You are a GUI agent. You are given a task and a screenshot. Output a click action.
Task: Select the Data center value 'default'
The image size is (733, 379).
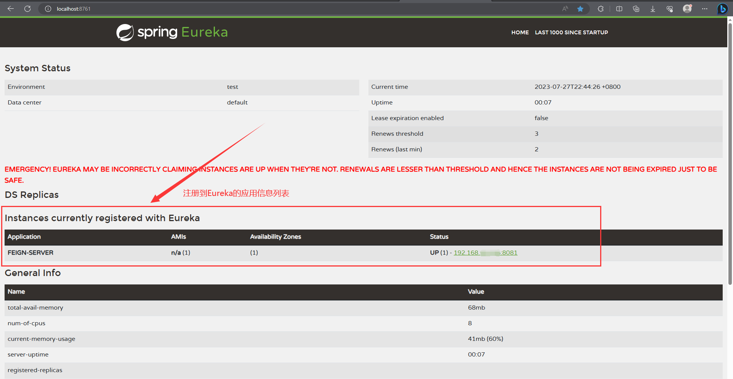coord(237,103)
